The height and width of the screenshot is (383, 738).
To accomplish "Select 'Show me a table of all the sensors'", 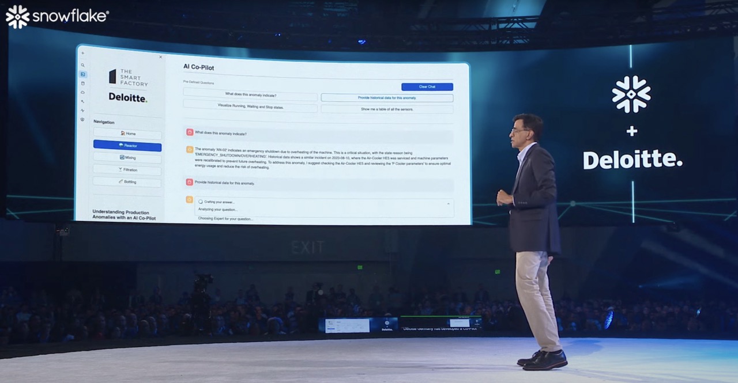I will point(387,109).
